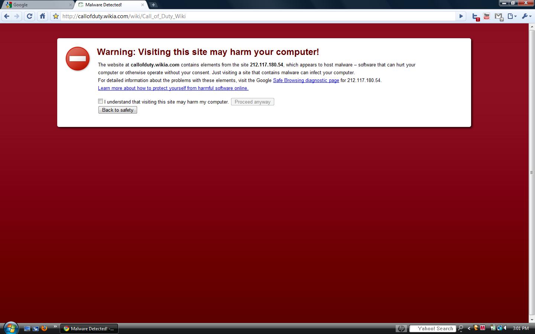Image resolution: width=535 pixels, height=334 pixels.
Task: Select Malware Detected! taskbar button
Action: pyautogui.click(x=89, y=328)
